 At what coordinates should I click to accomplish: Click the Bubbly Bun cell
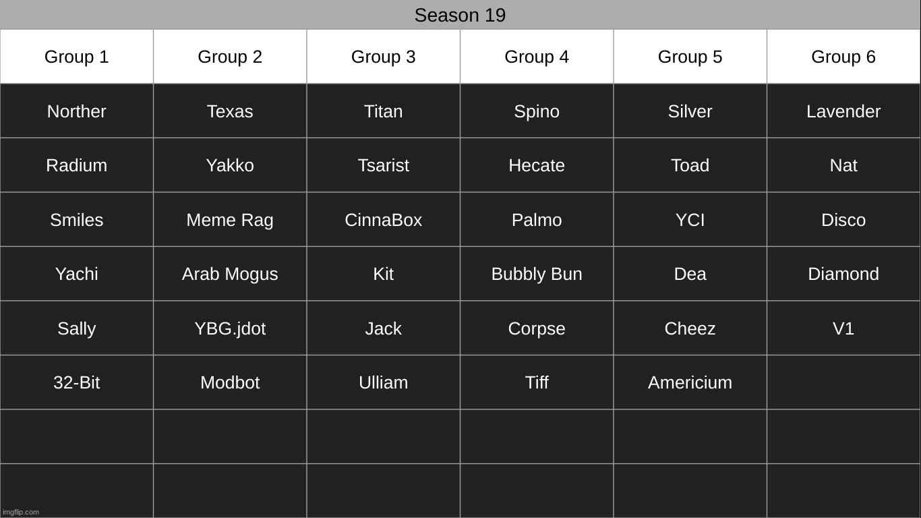[537, 274]
